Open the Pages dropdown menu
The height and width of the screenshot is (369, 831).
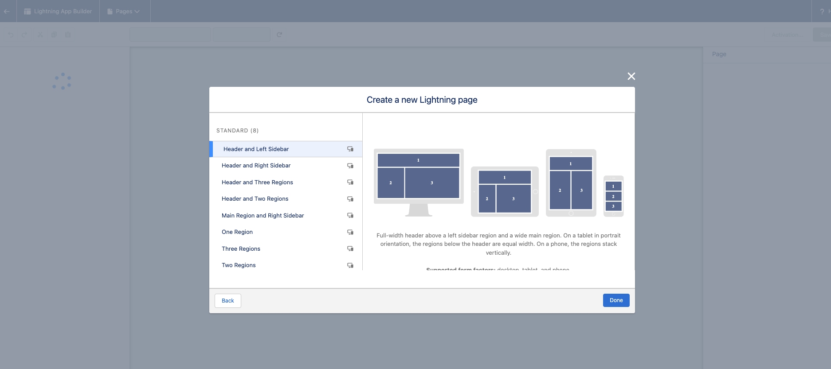124,11
